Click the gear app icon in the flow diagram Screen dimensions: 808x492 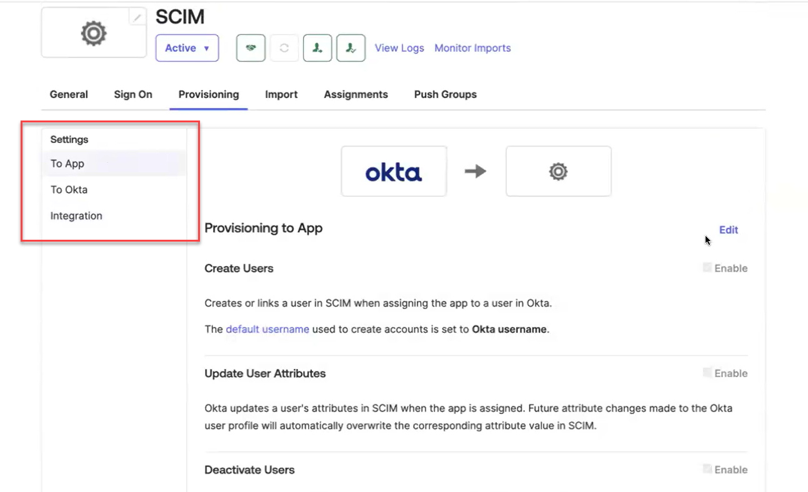(558, 170)
